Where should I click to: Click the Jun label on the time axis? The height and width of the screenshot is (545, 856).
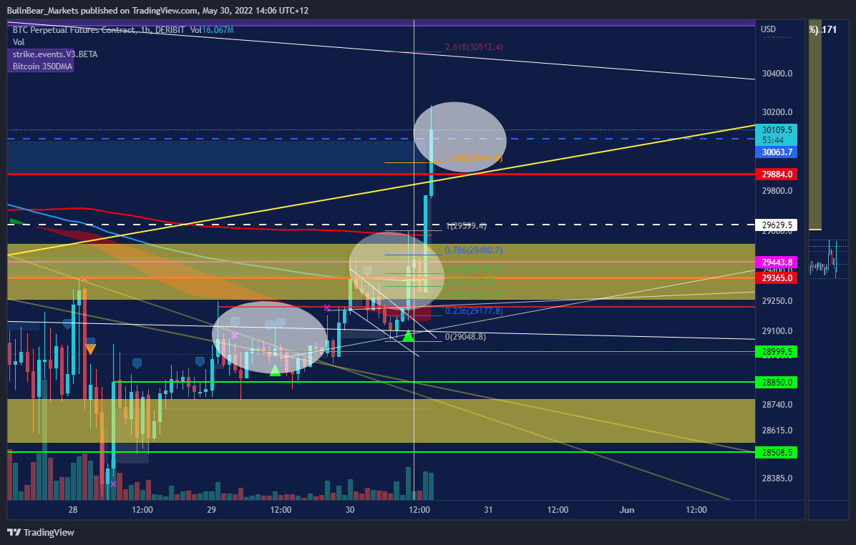pos(627,510)
